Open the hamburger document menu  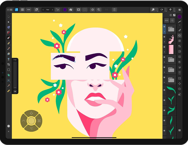click(x=22, y=10)
